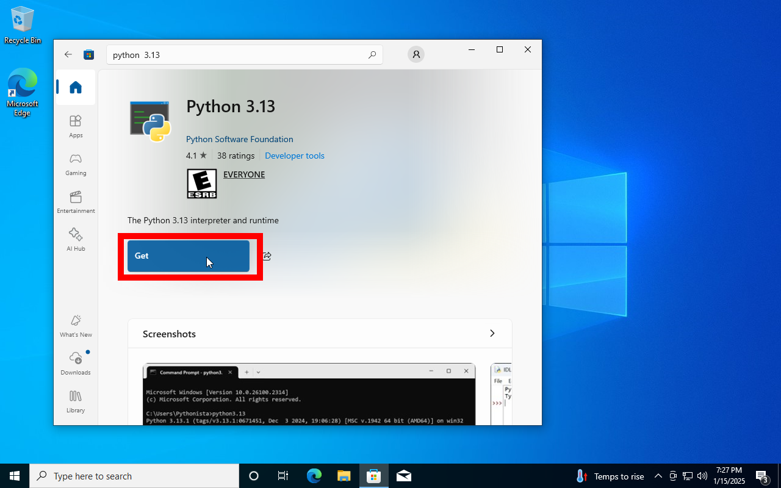Open Downloads in sidebar

click(x=76, y=363)
